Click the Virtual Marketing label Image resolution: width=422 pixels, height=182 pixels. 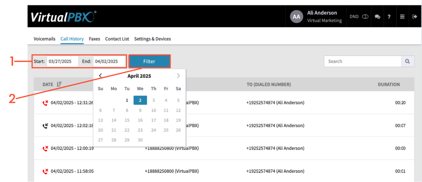click(x=324, y=20)
